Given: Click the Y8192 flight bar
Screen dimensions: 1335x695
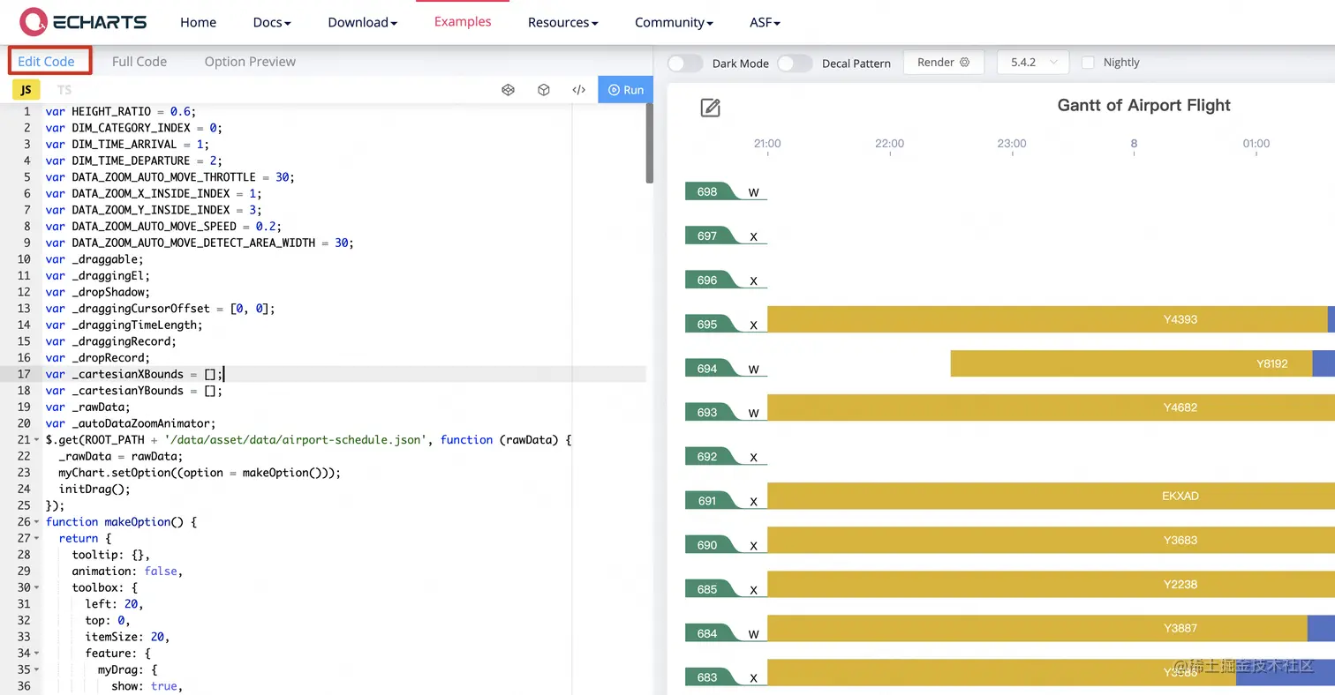Looking at the screenshot, I should pos(1131,363).
